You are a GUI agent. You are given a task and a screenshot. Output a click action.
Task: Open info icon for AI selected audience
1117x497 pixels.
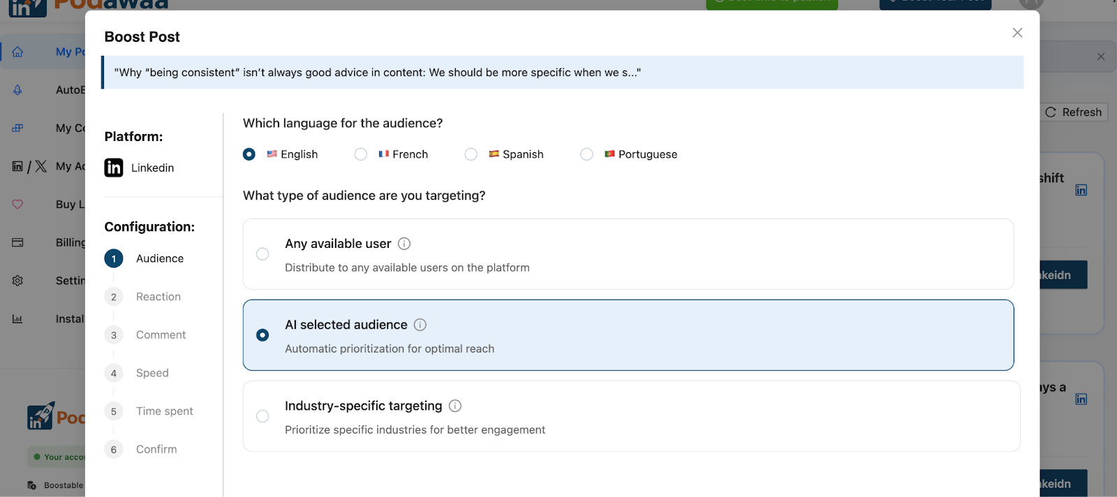tap(420, 325)
